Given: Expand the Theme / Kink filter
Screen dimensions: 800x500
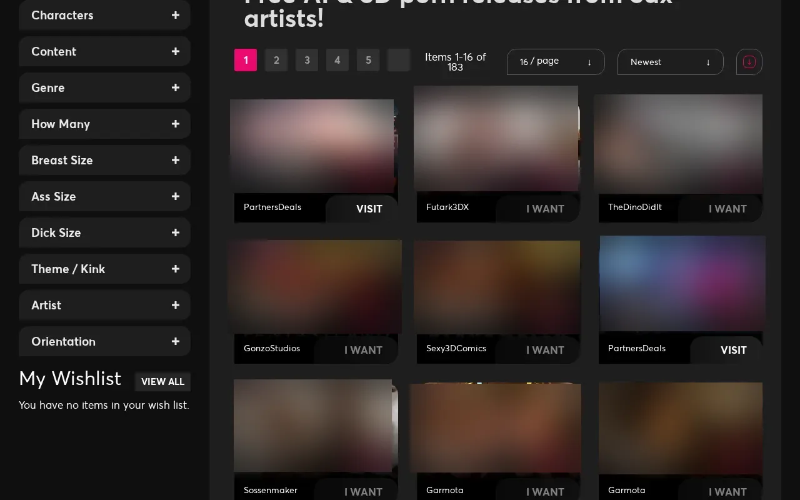Looking at the screenshot, I should (x=104, y=269).
